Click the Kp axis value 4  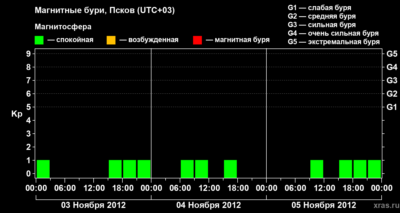tap(29, 120)
